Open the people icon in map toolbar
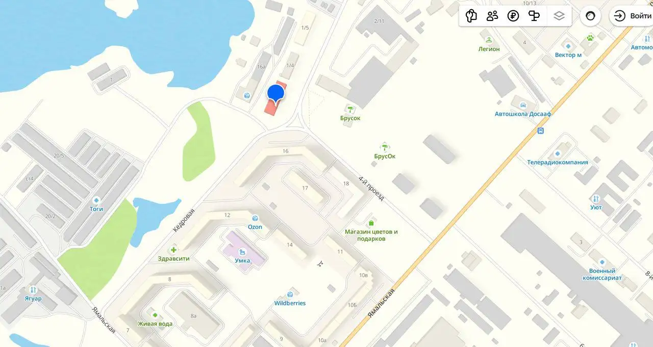653x347 pixels. 492,16
